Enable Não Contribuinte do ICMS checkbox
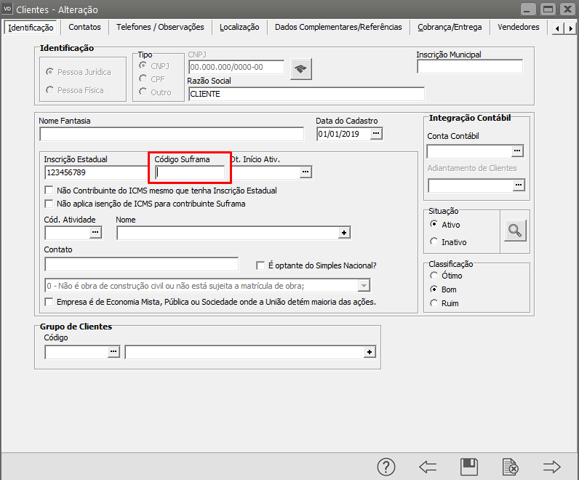This screenshot has width=579, height=480. (49, 190)
